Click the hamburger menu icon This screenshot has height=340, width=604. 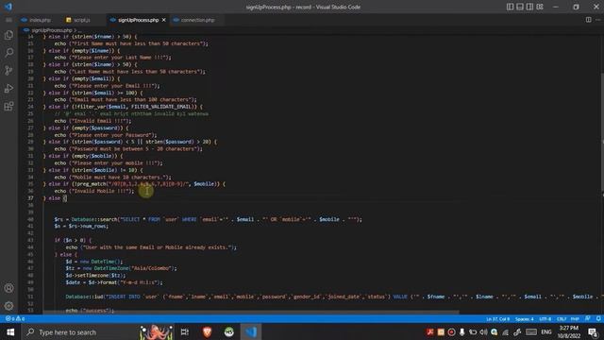[x=8, y=20]
